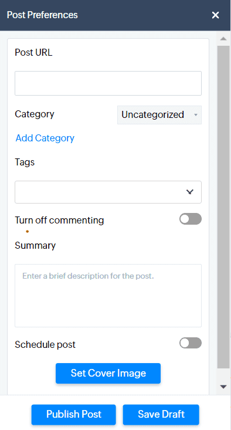Click the vertical scrollbar thumb
231x430 pixels.
click(223, 207)
